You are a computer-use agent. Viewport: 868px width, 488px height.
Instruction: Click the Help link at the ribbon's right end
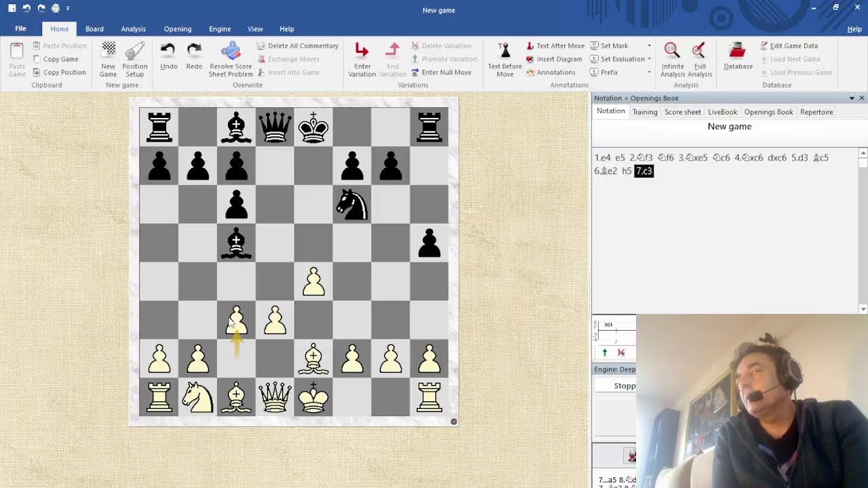point(854,29)
